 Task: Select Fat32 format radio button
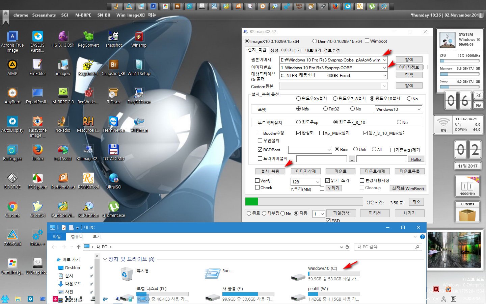(325, 109)
